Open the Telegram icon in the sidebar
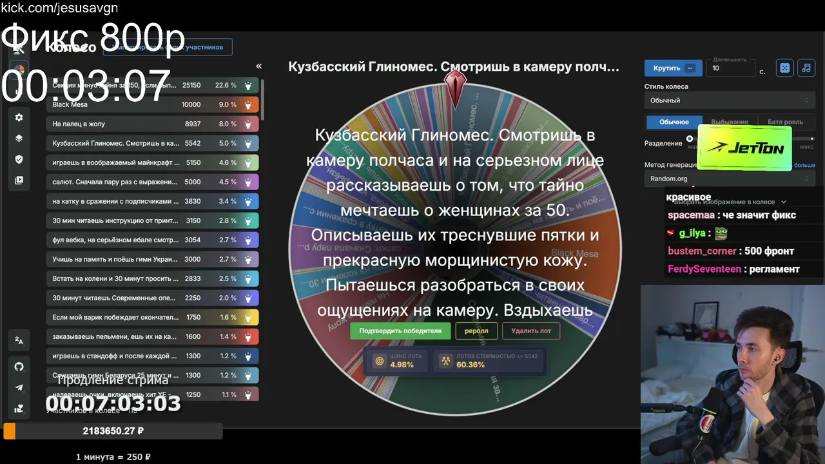The height and width of the screenshot is (464, 825). pos(19,387)
